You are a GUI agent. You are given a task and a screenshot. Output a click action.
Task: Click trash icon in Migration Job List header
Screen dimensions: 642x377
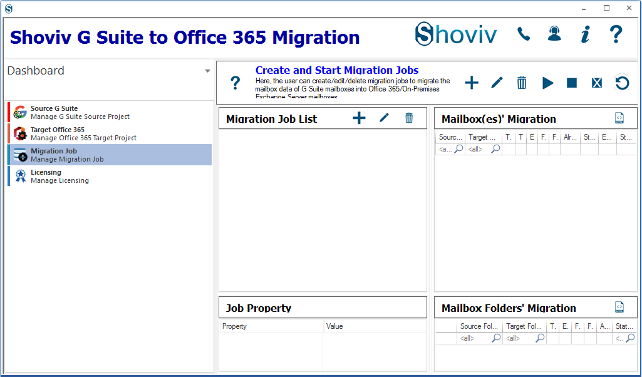point(409,118)
